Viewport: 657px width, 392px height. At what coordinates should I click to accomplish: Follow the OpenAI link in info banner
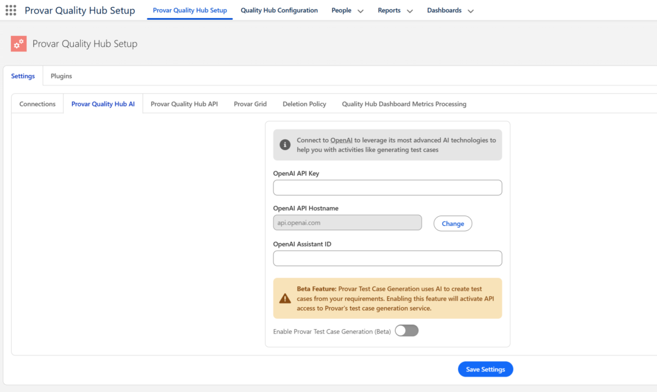(x=341, y=140)
